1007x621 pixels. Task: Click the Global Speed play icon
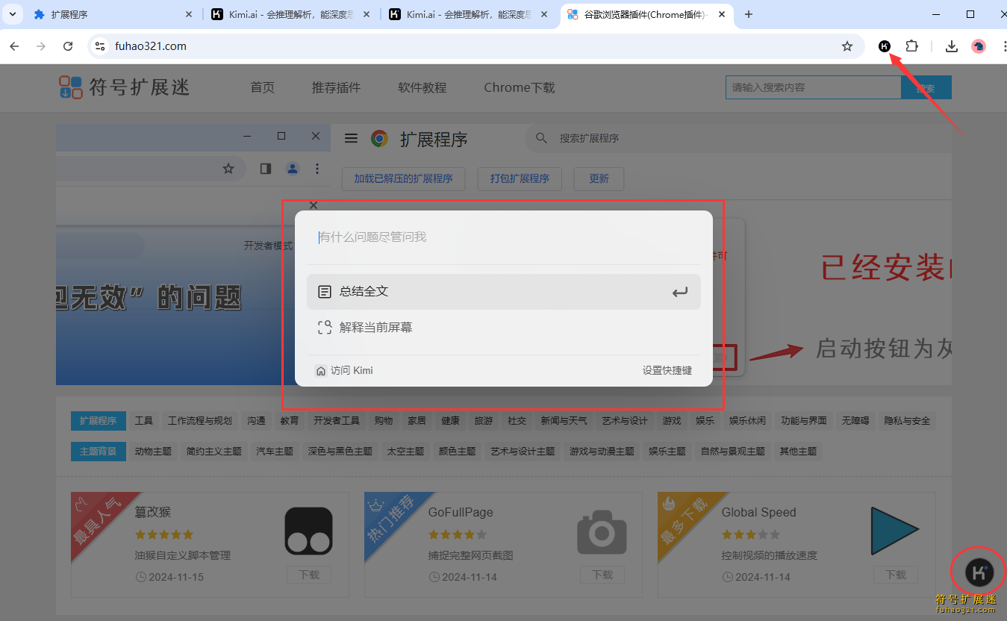894,531
